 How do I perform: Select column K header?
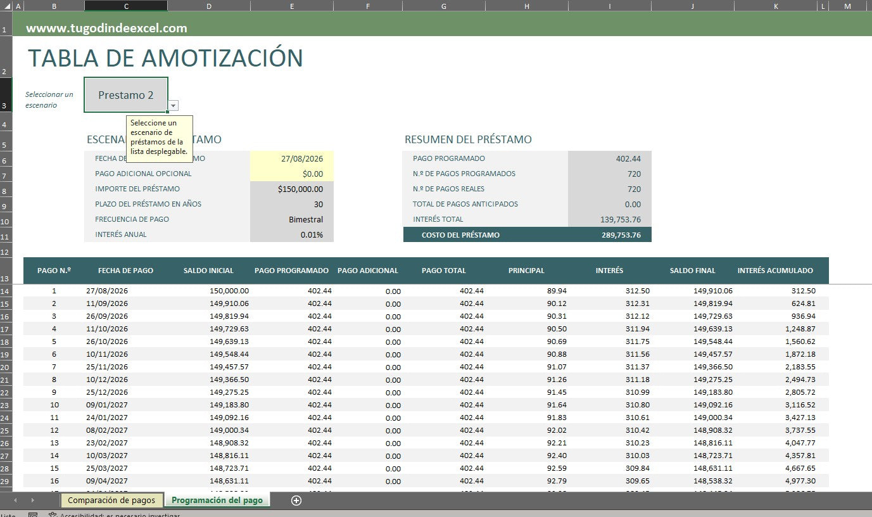(776, 6)
